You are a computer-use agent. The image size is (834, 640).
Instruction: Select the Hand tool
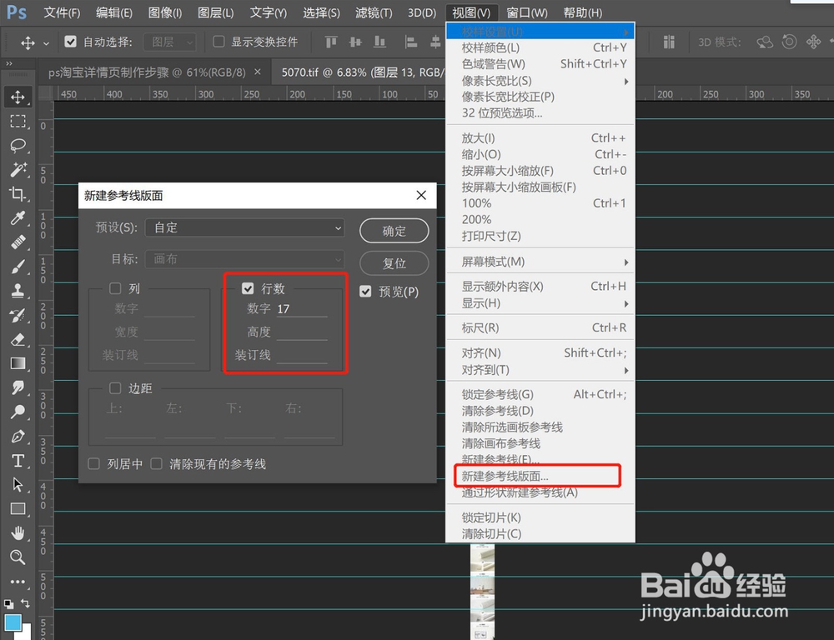(x=18, y=532)
